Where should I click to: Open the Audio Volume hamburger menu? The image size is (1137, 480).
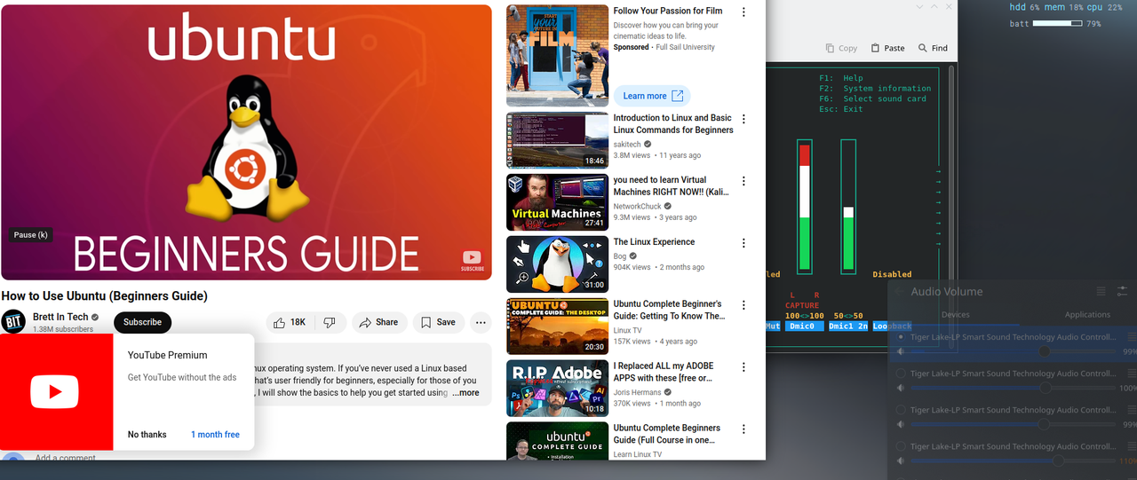[1101, 291]
